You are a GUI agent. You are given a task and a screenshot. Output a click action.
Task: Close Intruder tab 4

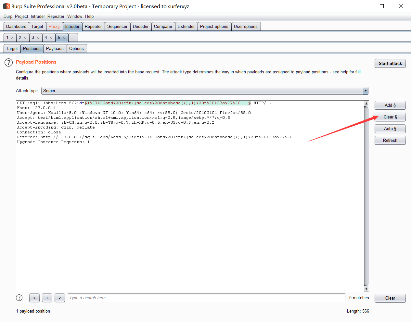pyautogui.click(x=51, y=38)
